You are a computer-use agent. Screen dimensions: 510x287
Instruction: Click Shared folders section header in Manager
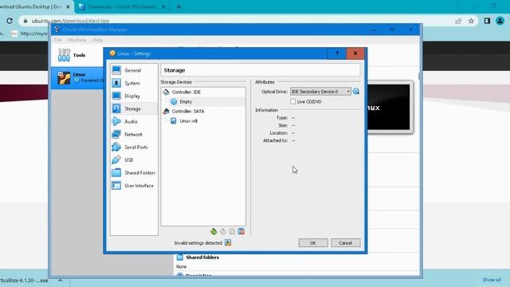pos(202,258)
